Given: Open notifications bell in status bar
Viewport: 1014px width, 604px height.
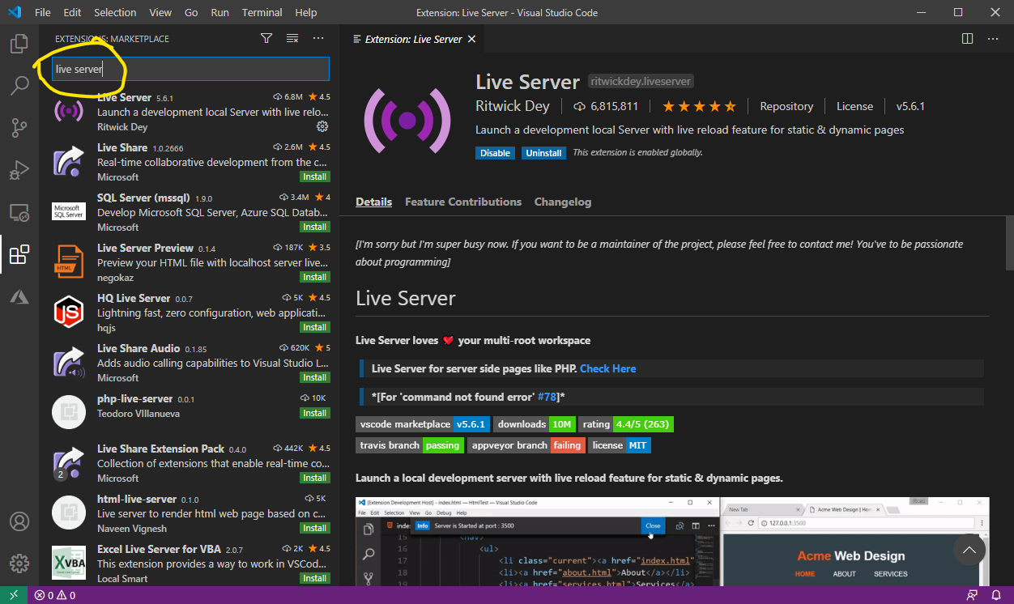Looking at the screenshot, I should click(996, 595).
